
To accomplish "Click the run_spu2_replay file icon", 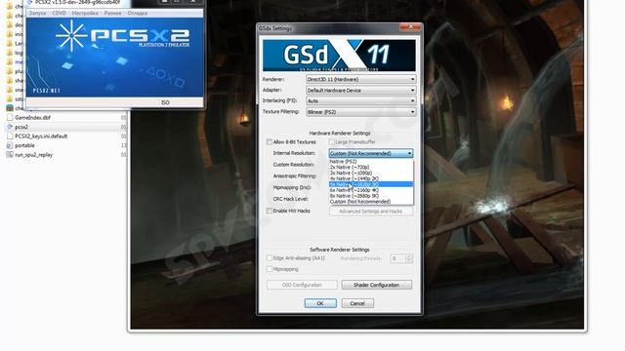I will tap(10, 155).
